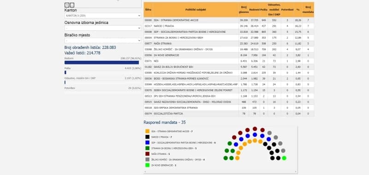369x175 pixels.
Task: Click dark red Naša Stranka legend swatch
Action: (147, 154)
